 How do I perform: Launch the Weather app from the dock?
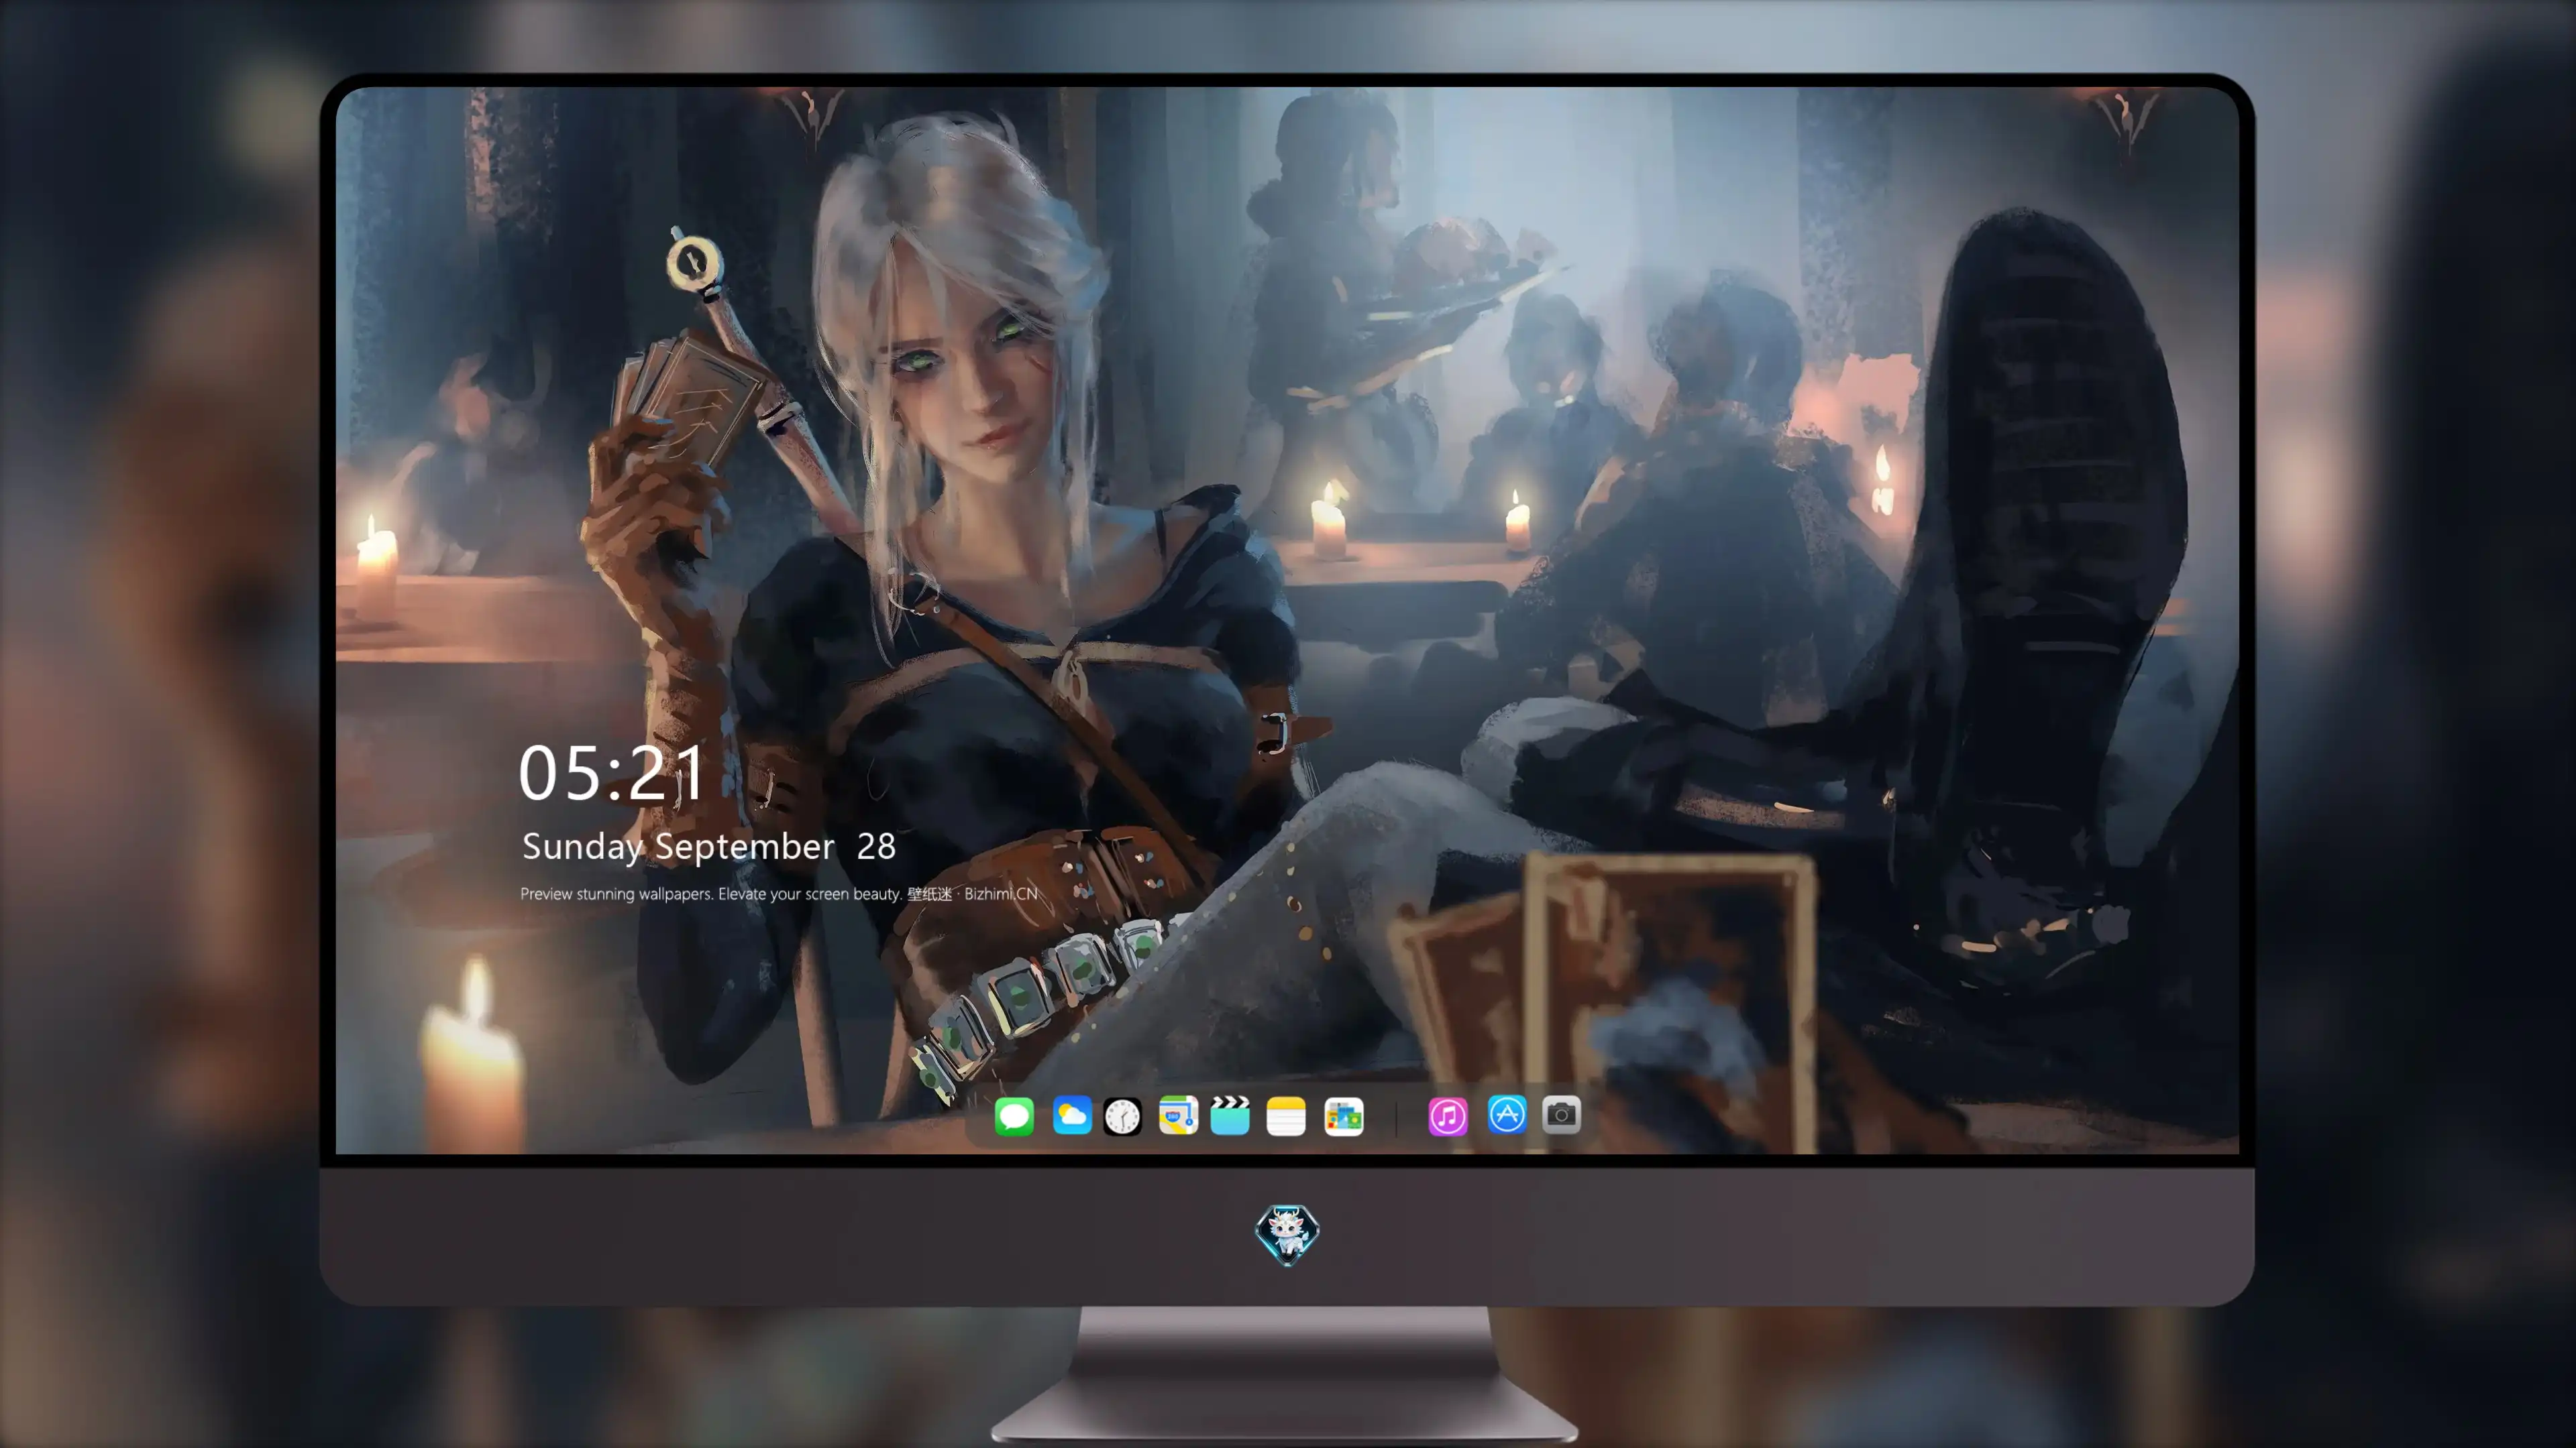[x=1072, y=1115]
